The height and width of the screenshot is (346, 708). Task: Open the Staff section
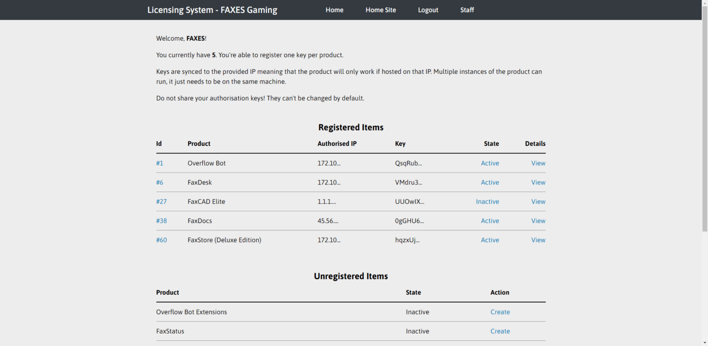[x=467, y=10]
